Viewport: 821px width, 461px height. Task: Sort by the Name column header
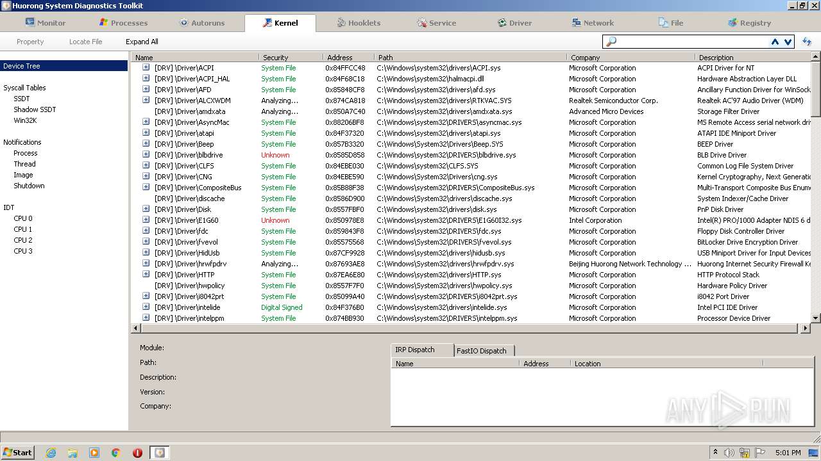(195, 58)
